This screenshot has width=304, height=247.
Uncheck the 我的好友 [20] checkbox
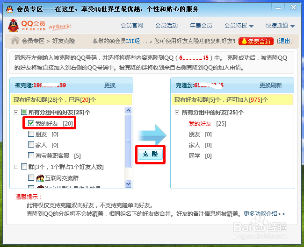click(31, 123)
